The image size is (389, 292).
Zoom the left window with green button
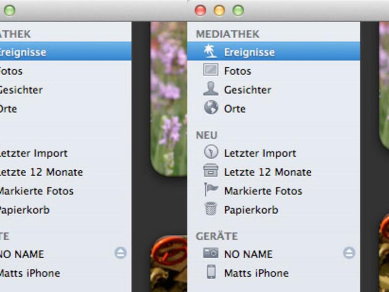[10, 11]
